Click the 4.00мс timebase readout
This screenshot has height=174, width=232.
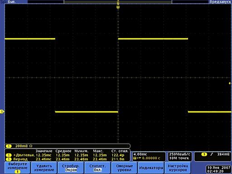[140, 154]
